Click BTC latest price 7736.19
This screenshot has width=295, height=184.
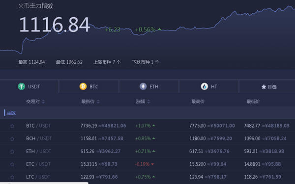89,126
